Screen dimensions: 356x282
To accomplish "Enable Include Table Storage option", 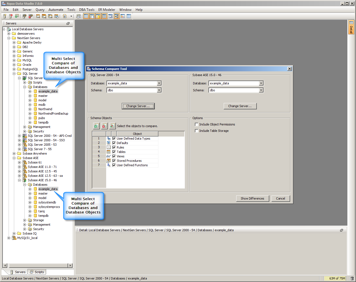I will coord(197,131).
